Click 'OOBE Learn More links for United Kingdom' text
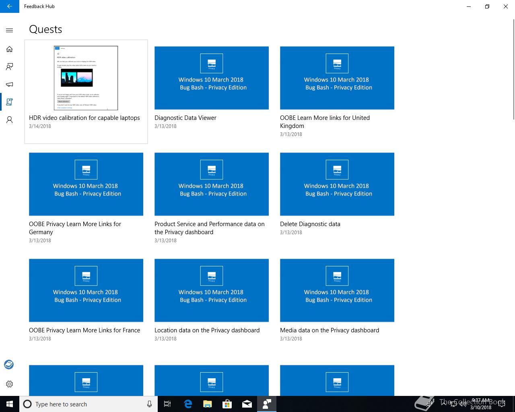 coord(325,122)
